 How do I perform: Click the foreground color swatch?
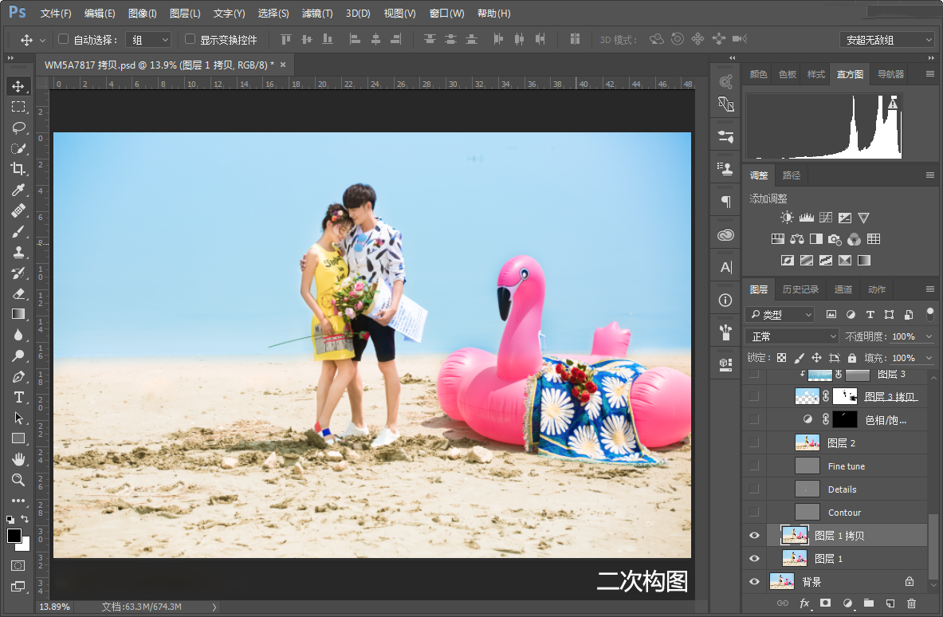(14, 535)
